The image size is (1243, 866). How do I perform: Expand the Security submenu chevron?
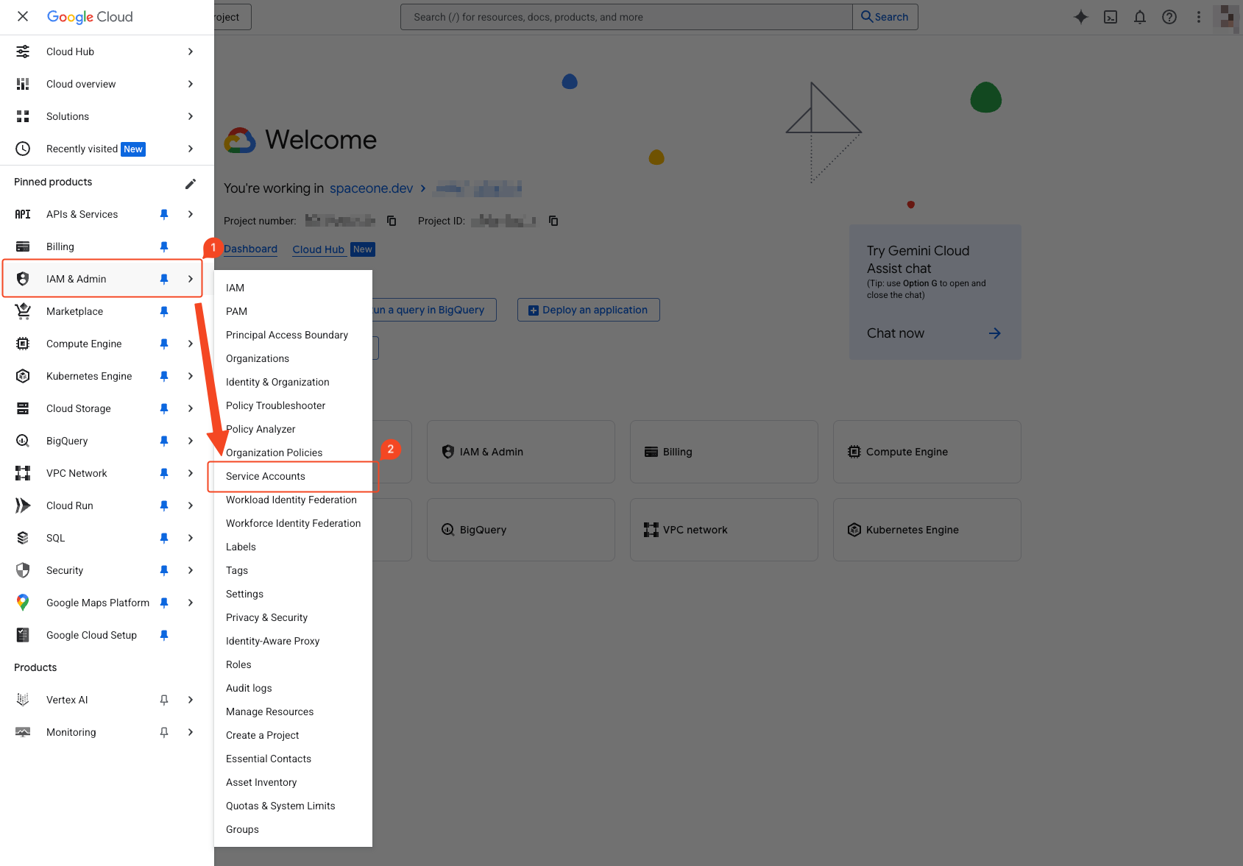click(x=191, y=570)
